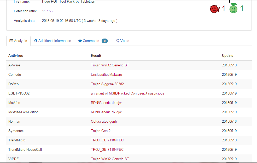This screenshot has width=257, height=163.
Task: Click the red malicious vote count number
Action: (223, 9)
